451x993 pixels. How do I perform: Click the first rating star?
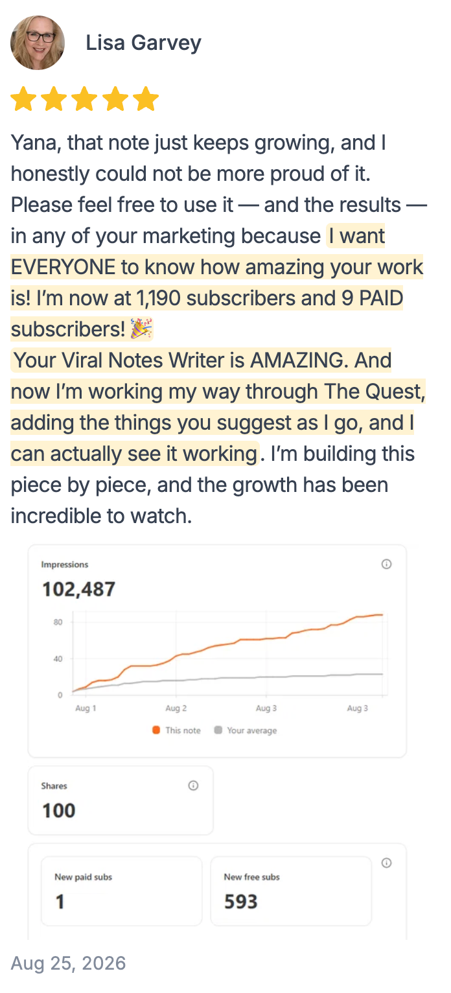click(23, 100)
